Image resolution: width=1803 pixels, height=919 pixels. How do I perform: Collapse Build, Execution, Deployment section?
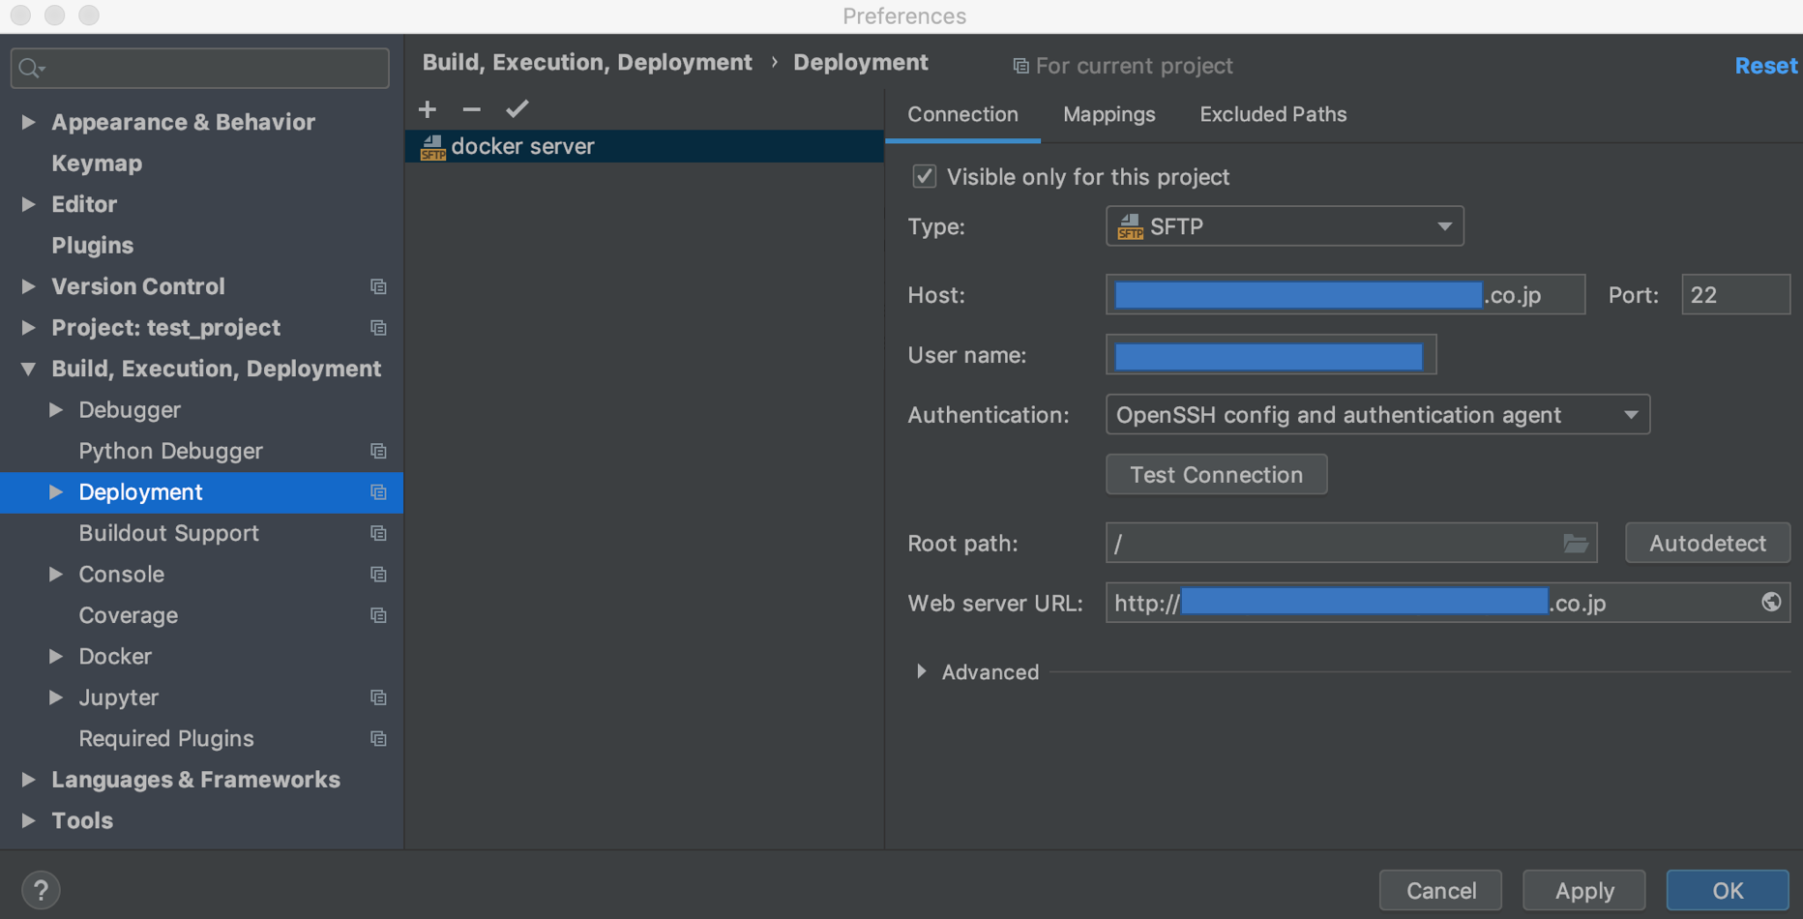28,370
